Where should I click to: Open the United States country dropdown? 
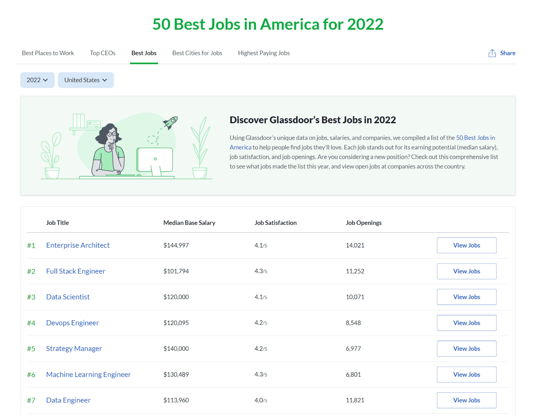(86, 80)
